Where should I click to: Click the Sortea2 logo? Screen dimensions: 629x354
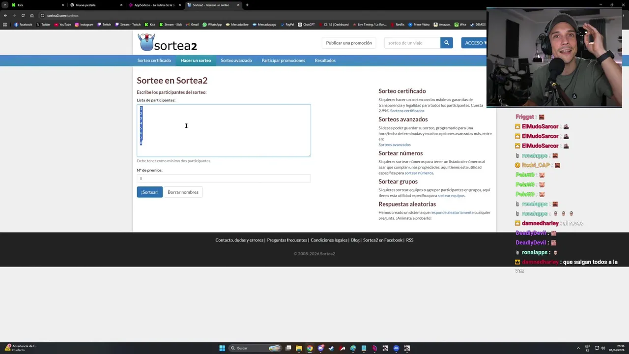coord(167,43)
